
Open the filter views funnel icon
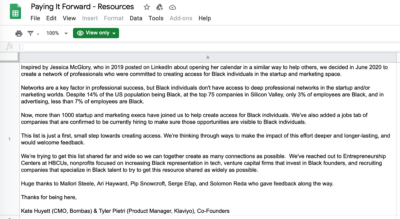point(30,33)
